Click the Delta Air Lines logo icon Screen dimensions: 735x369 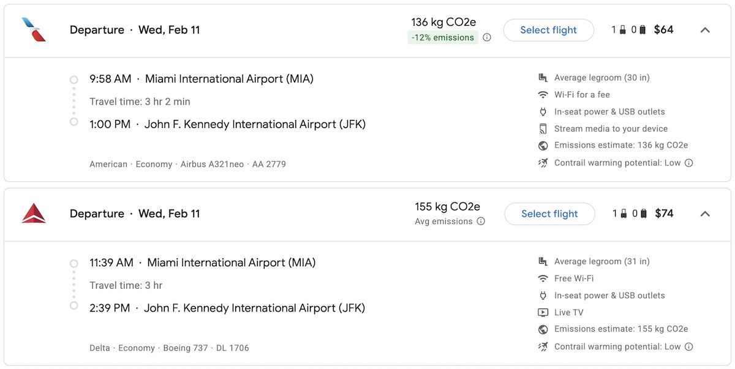(34, 214)
